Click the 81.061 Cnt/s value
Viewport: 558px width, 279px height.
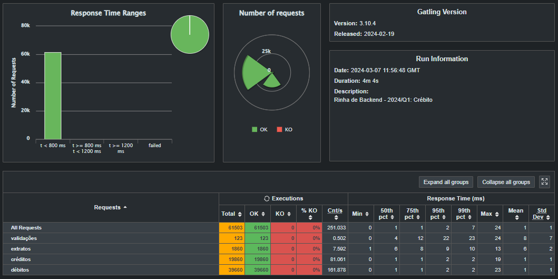pos(337,259)
